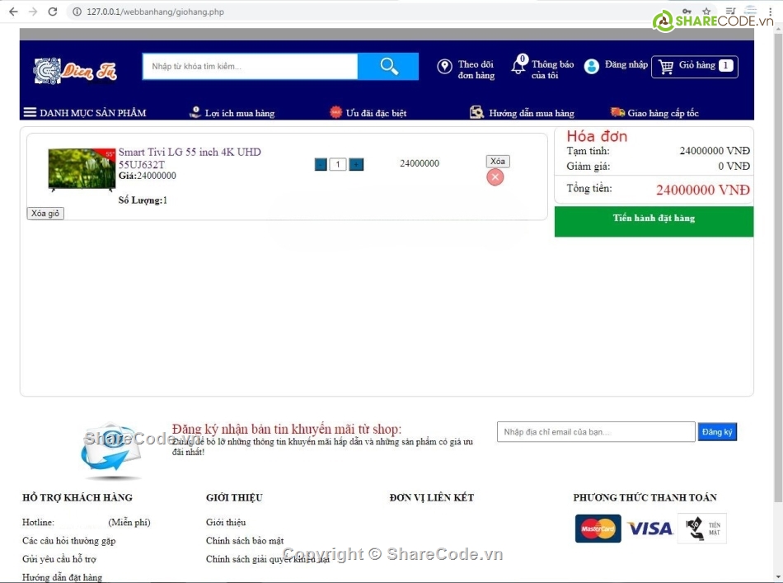The image size is (783, 583).
Task: Click Tiến hành đặt hàng green button
Action: tap(654, 221)
